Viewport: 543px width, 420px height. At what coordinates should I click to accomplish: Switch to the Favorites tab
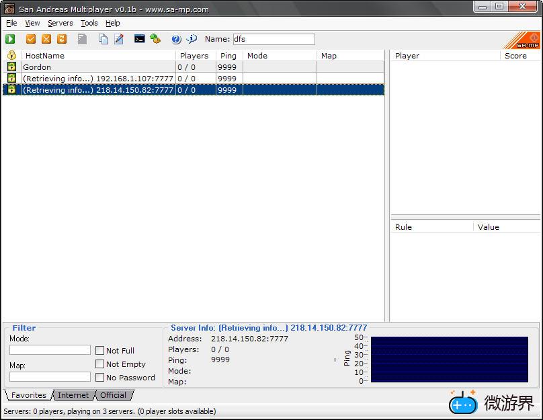point(29,395)
